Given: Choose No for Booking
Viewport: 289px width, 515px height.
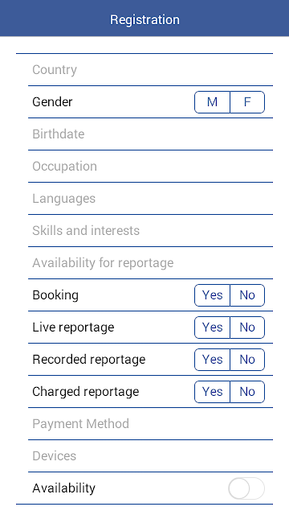Looking at the screenshot, I should 247,295.
